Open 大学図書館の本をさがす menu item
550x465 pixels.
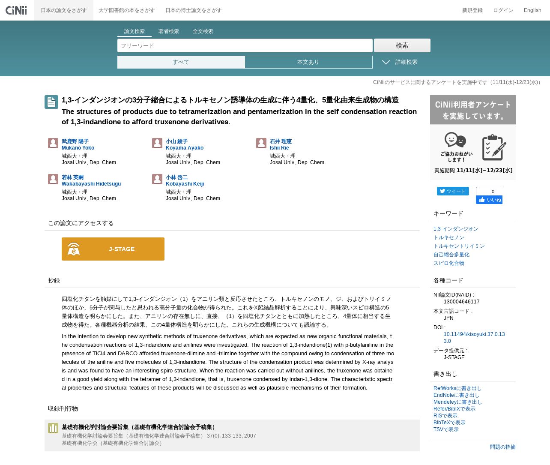(x=127, y=10)
